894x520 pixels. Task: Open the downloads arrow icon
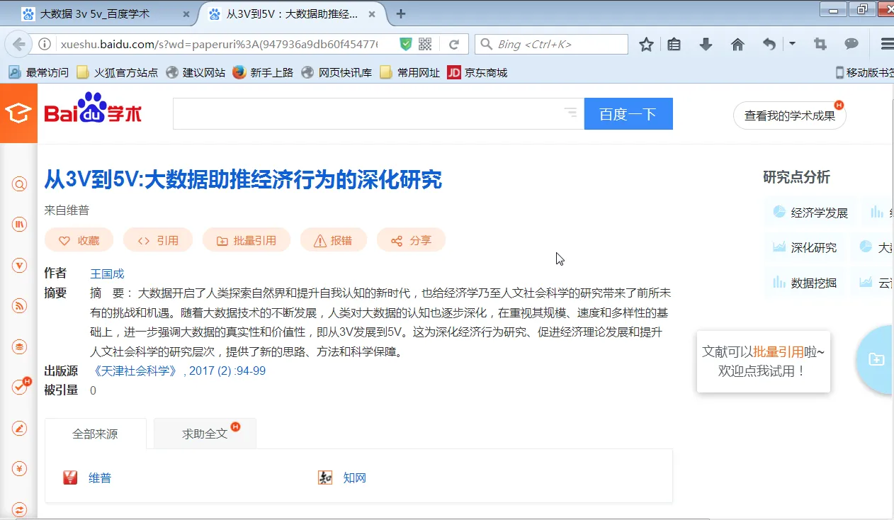point(706,45)
